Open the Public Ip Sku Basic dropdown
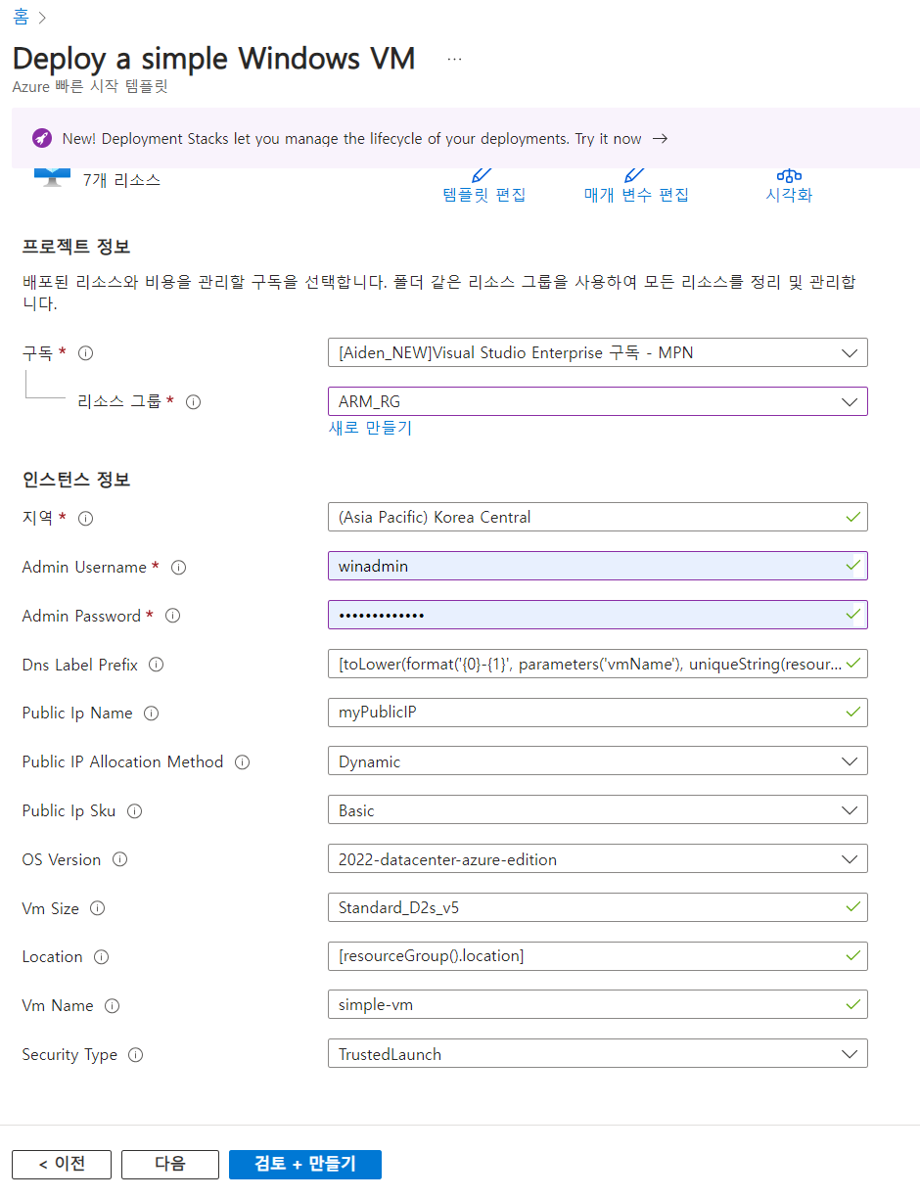This screenshot has height=1198, width=920. click(598, 810)
